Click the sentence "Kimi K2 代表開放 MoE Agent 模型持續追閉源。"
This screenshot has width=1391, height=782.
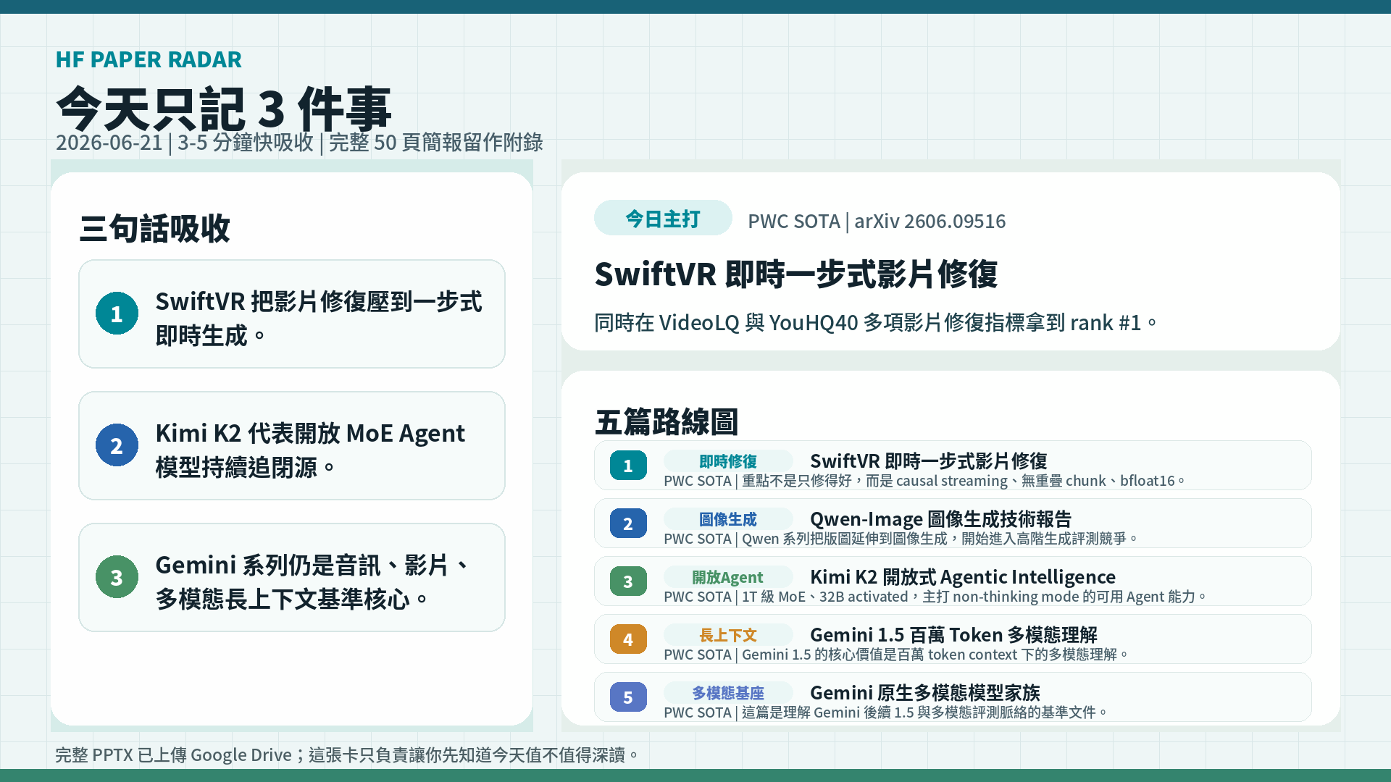(310, 450)
